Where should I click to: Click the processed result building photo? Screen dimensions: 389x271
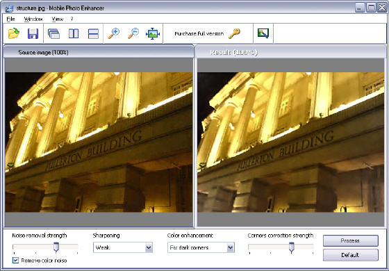(x=291, y=142)
